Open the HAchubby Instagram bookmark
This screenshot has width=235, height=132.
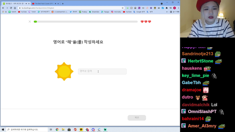click(116, 12)
